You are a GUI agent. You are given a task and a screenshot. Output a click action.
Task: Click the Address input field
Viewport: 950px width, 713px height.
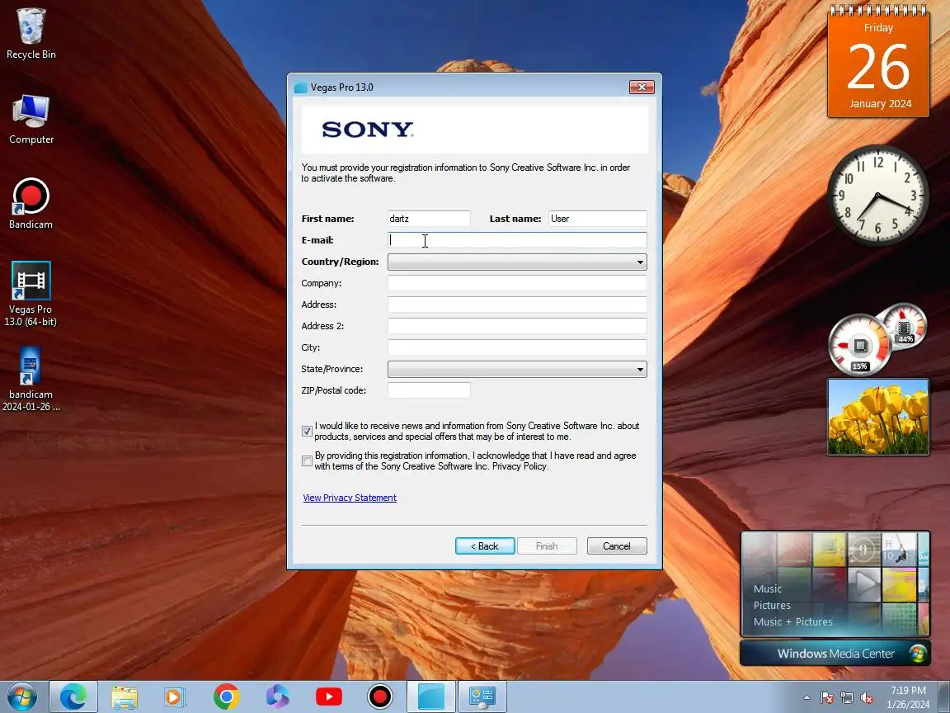click(517, 305)
